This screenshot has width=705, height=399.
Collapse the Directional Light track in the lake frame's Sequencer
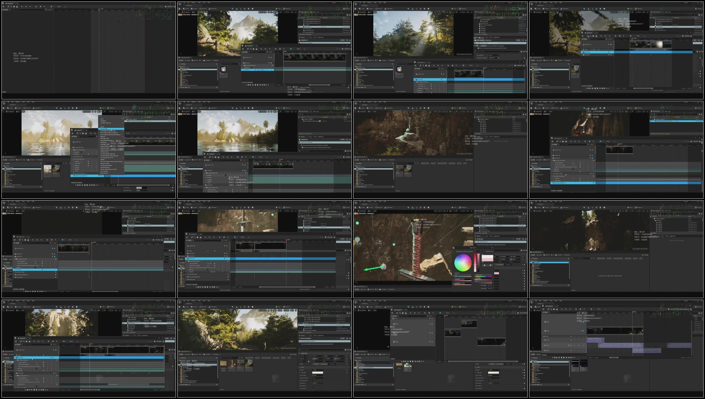tap(72, 157)
